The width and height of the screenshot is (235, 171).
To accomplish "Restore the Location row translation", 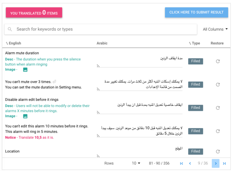I will coord(218,151).
